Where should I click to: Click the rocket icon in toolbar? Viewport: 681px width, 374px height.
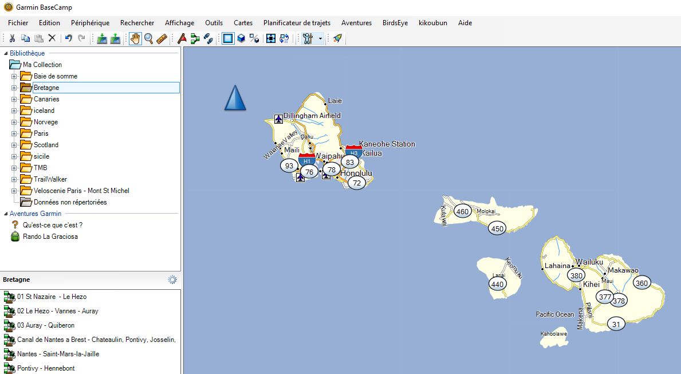coord(337,38)
